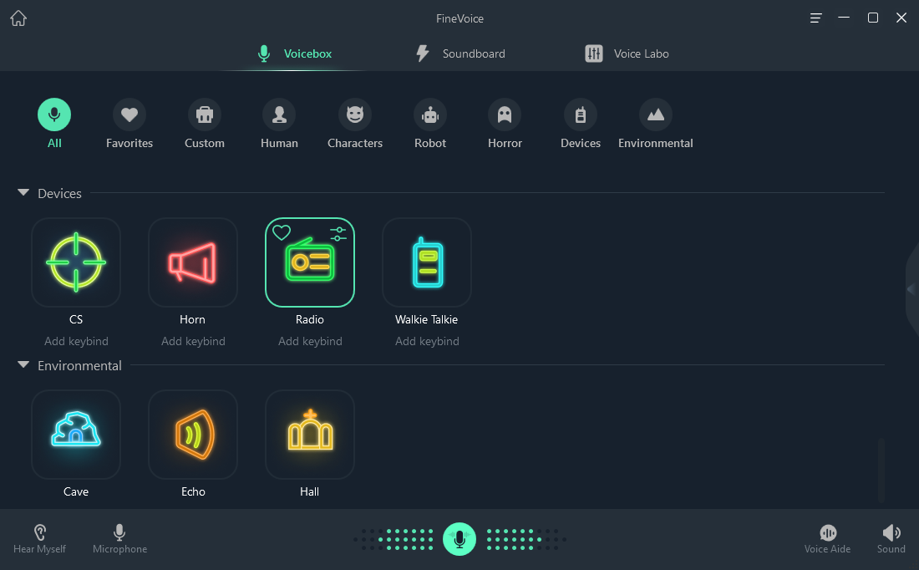919x570 pixels.
Task: Select the Horn voice effect
Action: click(x=193, y=262)
